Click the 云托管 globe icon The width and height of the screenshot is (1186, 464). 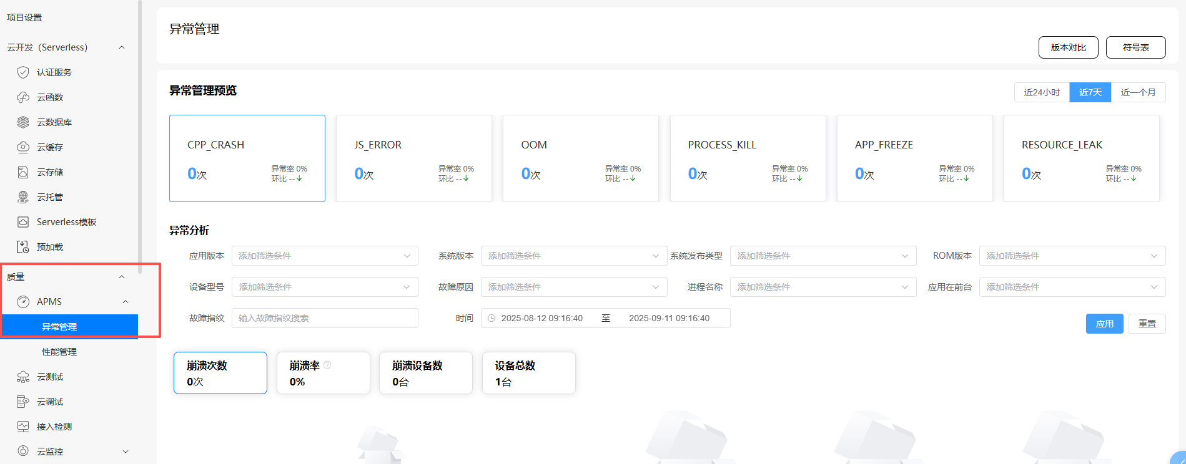pyautogui.click(x=23, y=197)
